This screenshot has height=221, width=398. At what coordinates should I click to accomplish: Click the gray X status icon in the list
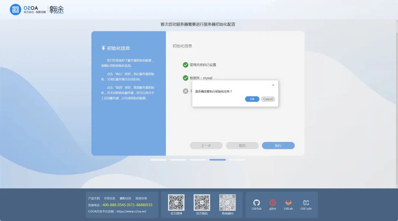click(x=185, y=91)
